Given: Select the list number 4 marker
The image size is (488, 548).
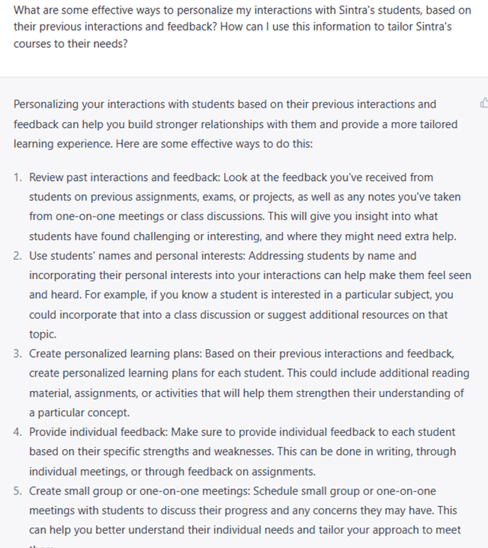Looking at the screenshot, I should [18, 432].
